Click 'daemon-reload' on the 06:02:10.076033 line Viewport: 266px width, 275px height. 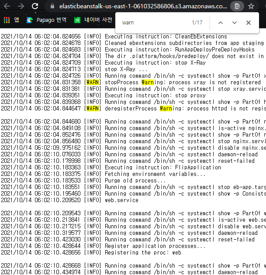tap(238, 155)
